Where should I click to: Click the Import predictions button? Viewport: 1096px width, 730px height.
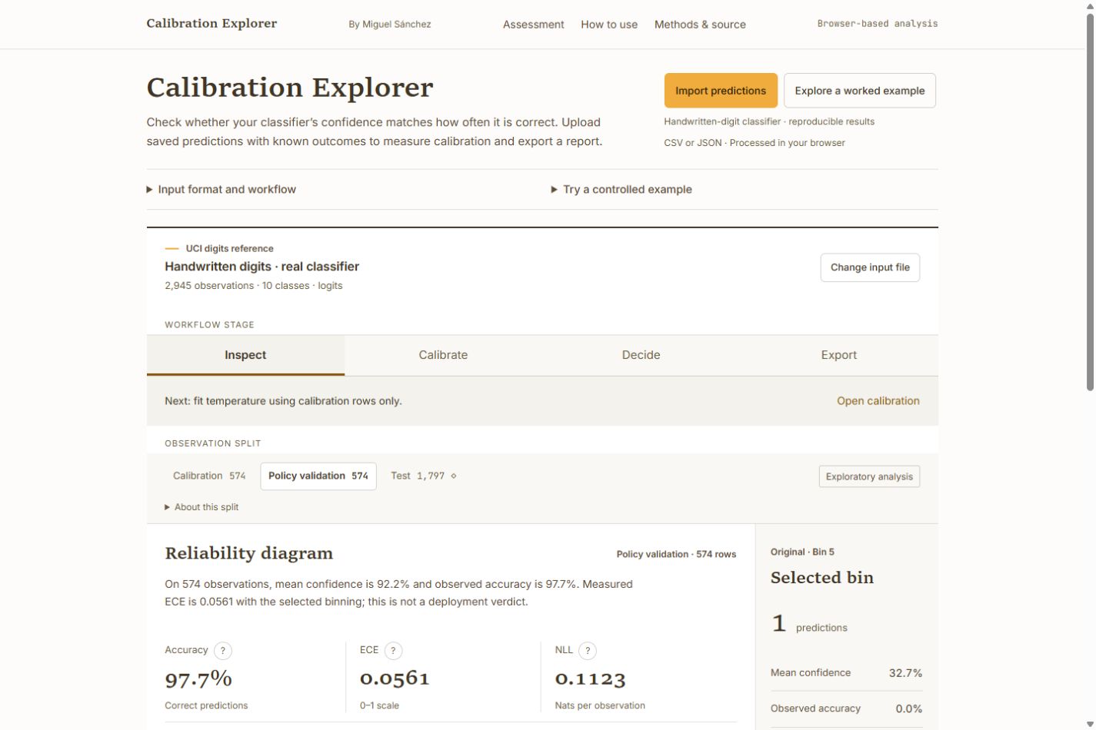tap(721, 91)
